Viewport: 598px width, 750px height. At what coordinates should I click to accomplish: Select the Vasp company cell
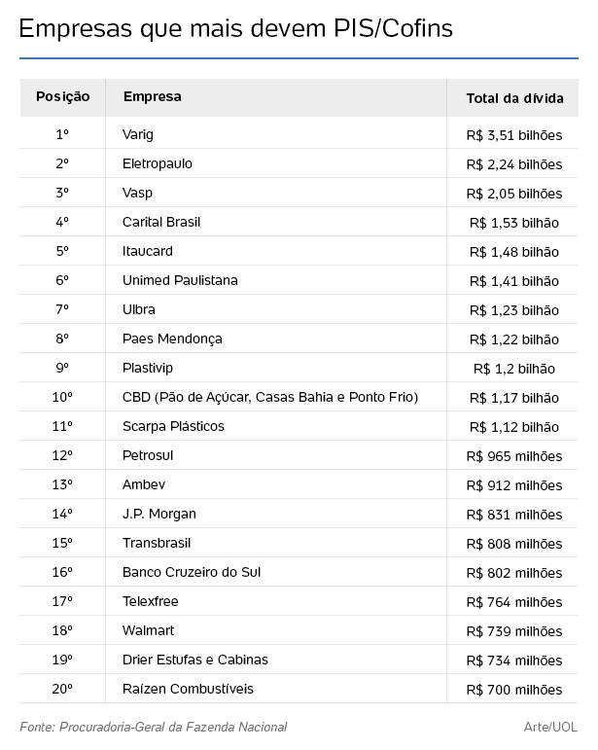(x=137, y=193)
